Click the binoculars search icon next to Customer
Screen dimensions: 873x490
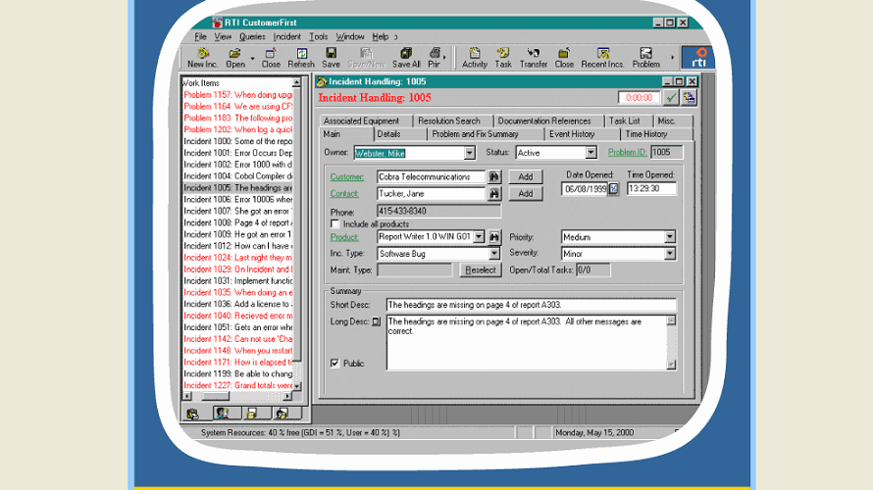[x=493, y=176]
